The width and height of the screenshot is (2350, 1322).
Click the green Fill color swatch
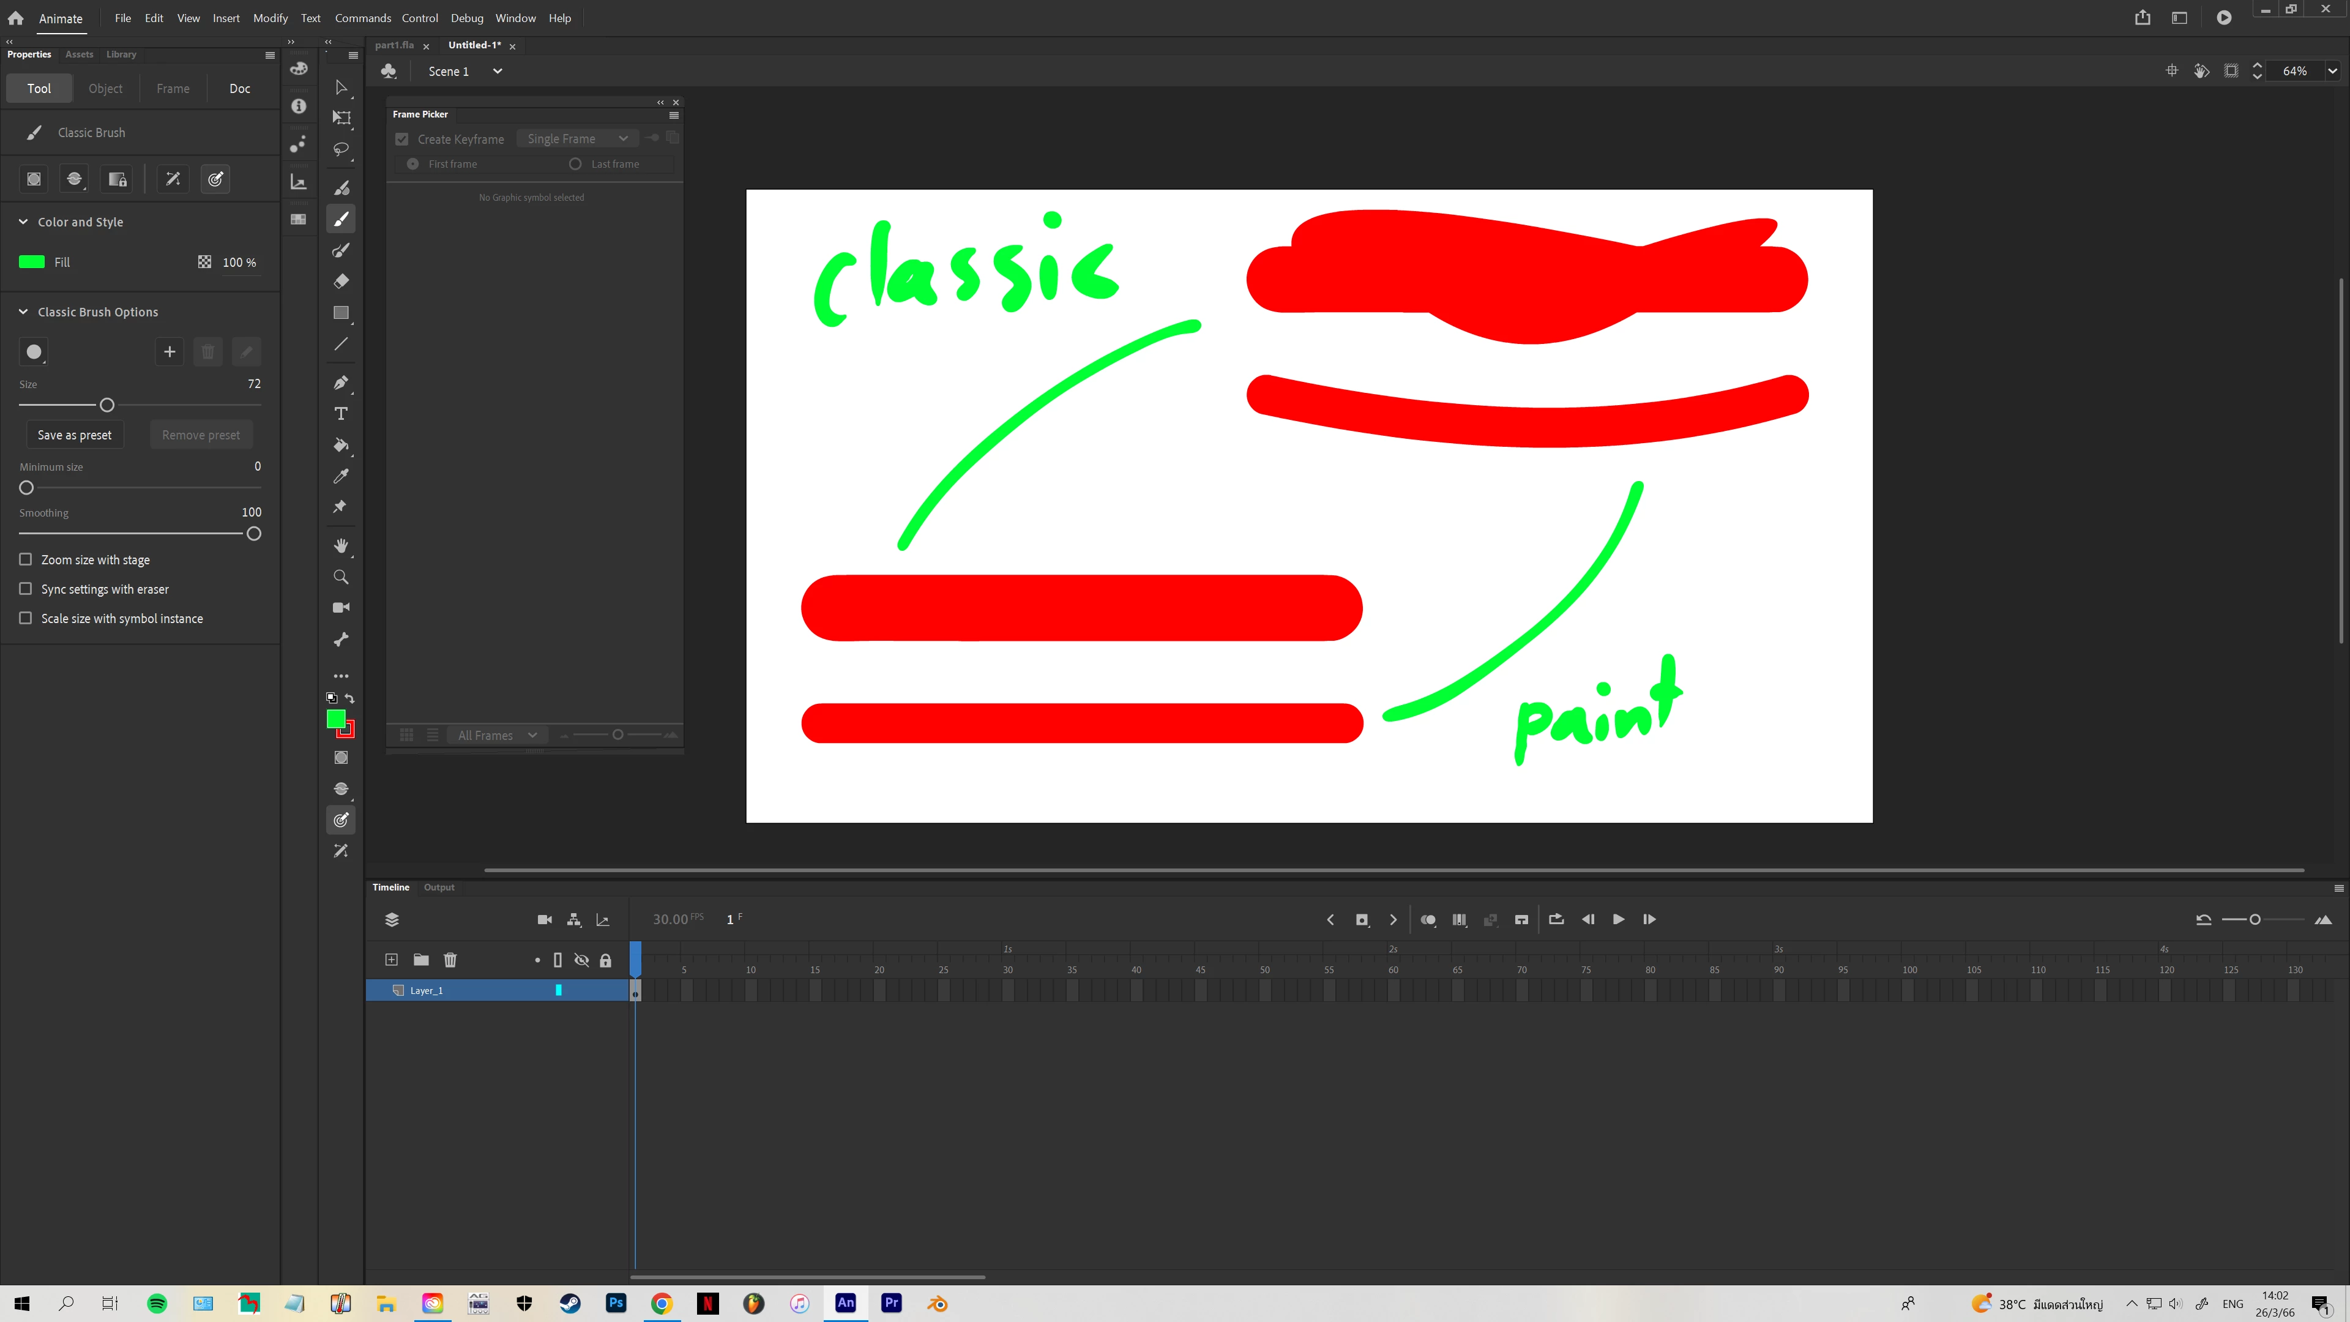click(x=32, y=262)
